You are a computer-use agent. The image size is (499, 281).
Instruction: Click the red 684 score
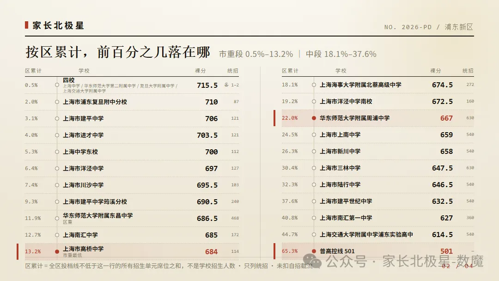click(x=211, y=252)
